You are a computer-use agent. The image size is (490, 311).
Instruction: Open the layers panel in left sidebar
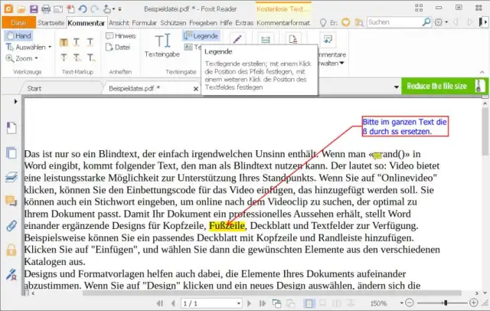point(11,176)
